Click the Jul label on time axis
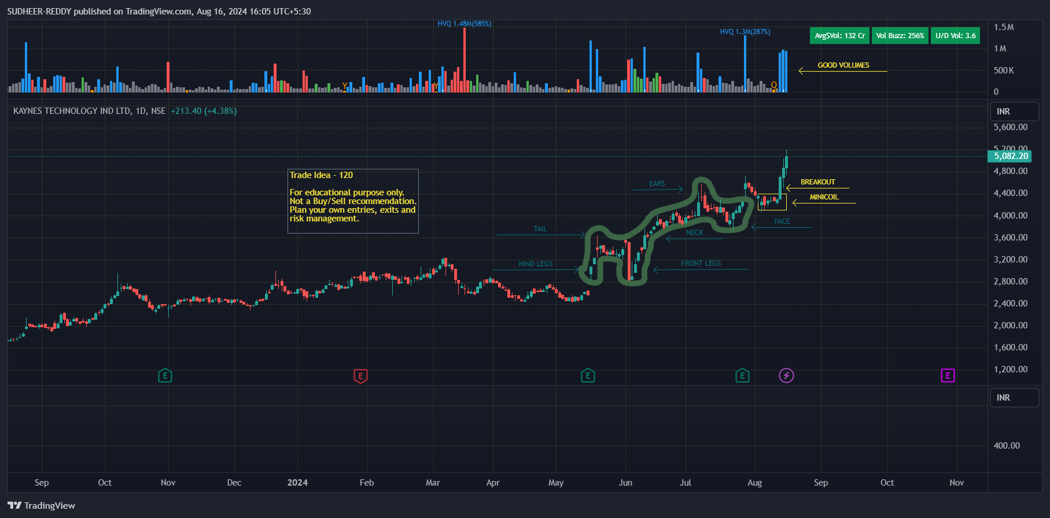This screenshot has width=1050, height=518. pos(686,483)
